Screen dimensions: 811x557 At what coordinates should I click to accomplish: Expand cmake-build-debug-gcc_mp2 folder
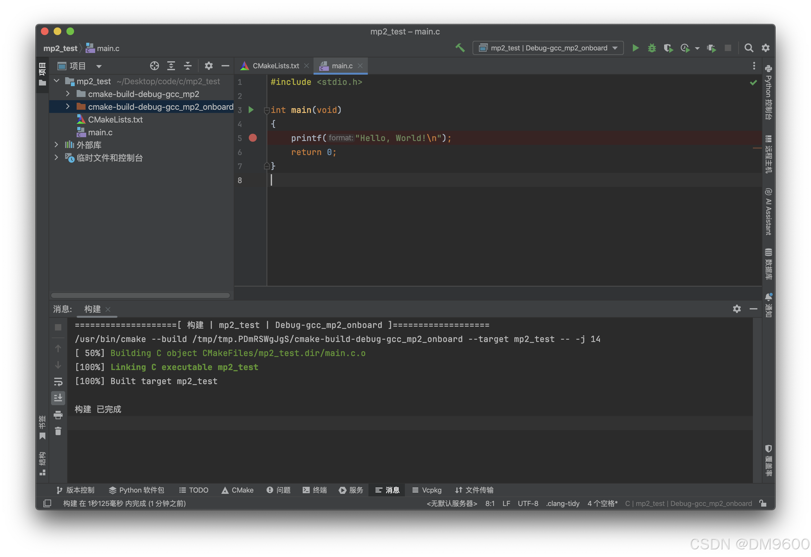(68, 94)
